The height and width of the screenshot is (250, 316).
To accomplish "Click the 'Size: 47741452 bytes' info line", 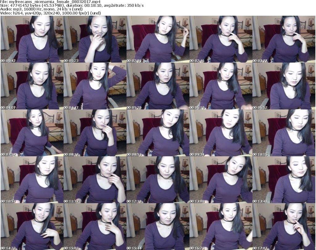I will [72, 6].
